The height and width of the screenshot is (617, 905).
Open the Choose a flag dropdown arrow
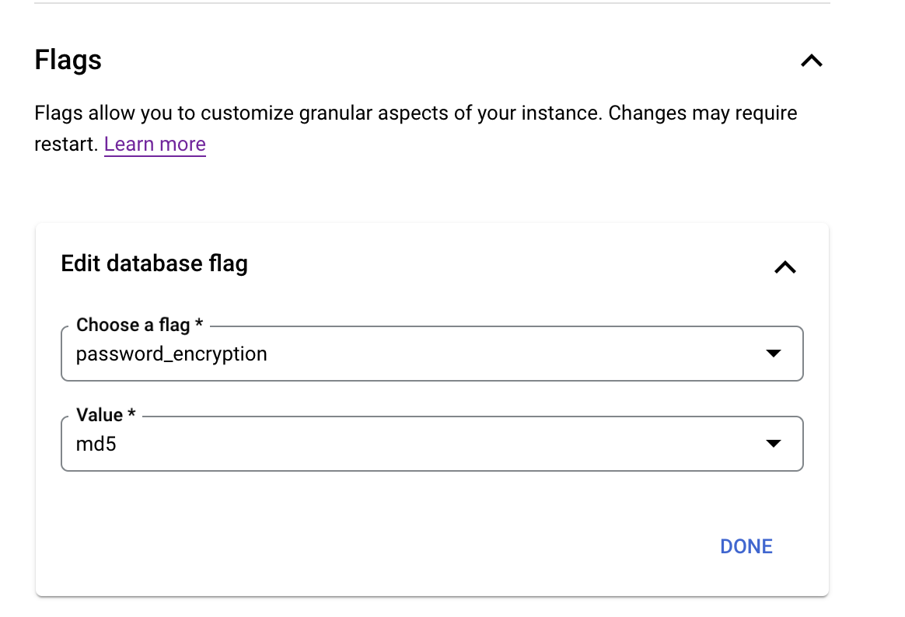click(x=772, y=354)
